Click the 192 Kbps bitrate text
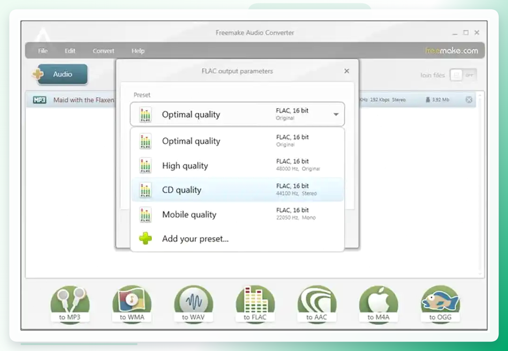The height and width of the screenshot is (351, 508). [x=380, y=100]
